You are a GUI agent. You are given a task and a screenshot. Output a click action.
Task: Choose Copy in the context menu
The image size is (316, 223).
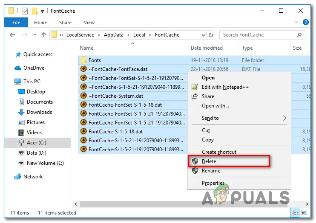click(208, 140)
